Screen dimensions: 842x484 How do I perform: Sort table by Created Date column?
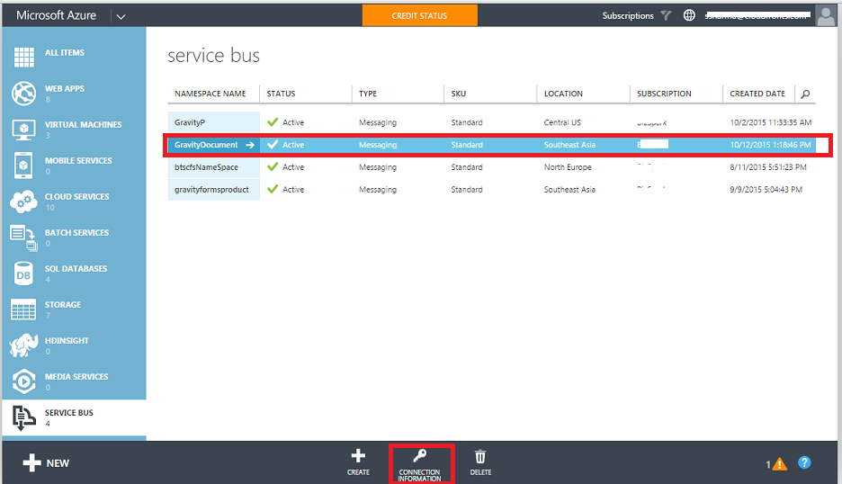[x=757, y=94]
